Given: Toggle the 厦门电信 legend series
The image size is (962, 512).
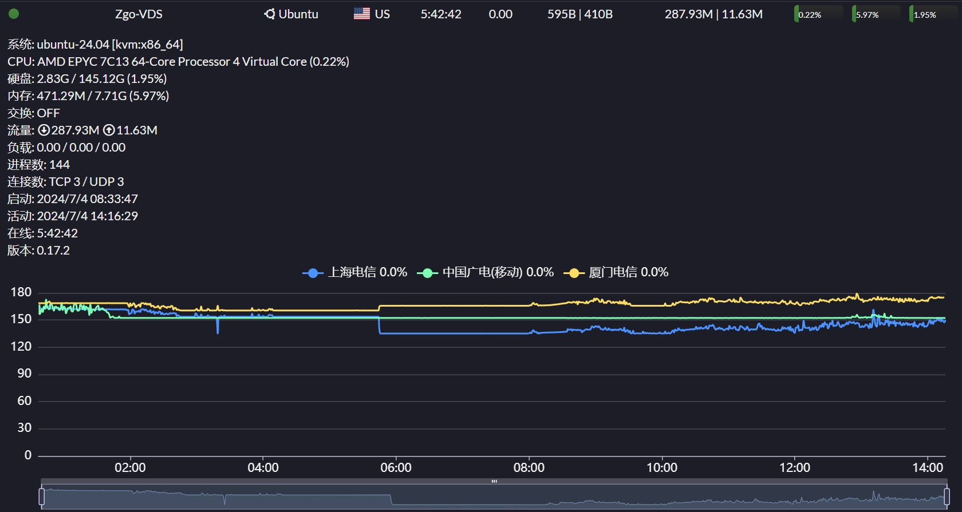Looking at the screenshot, I should tap(616, 272).
